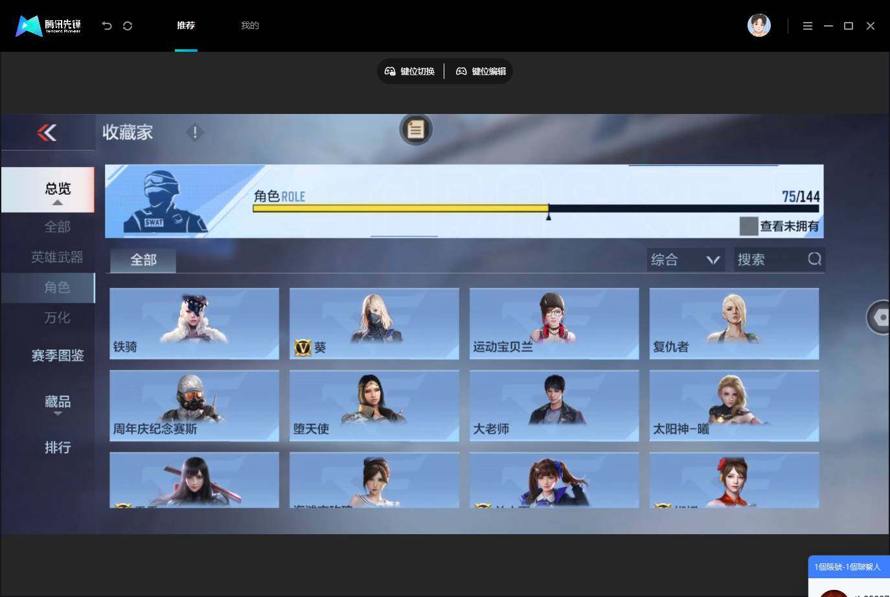Open the 堕天使 character card
Viewport: 890px width, 597px height.
tap(374, 406)
